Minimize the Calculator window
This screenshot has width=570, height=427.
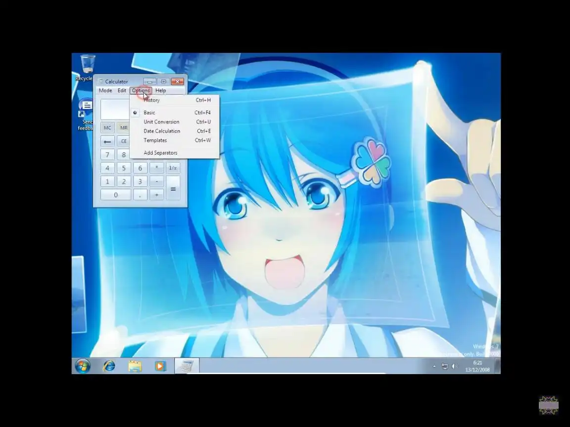point(149,82)
